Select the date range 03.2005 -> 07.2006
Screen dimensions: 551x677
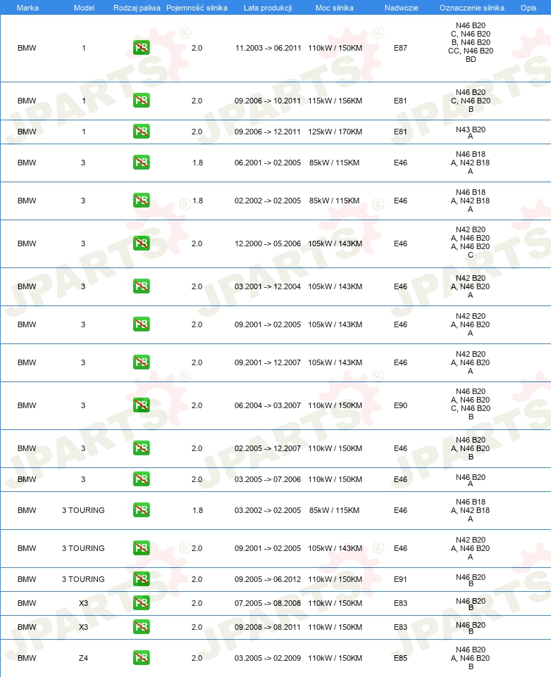pos(268,479)
